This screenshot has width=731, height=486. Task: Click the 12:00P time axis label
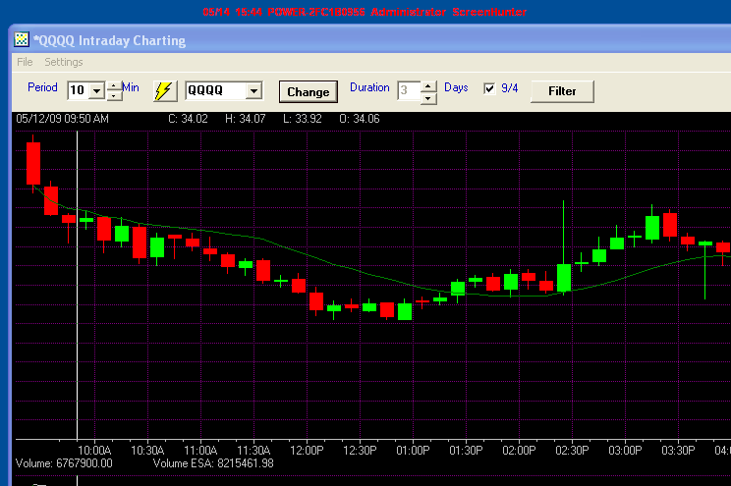coord(307,450)
